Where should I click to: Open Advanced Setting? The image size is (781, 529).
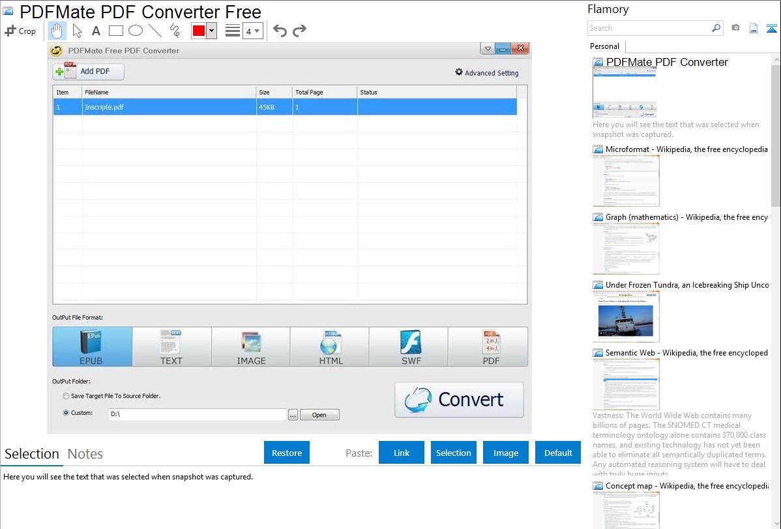486,73
